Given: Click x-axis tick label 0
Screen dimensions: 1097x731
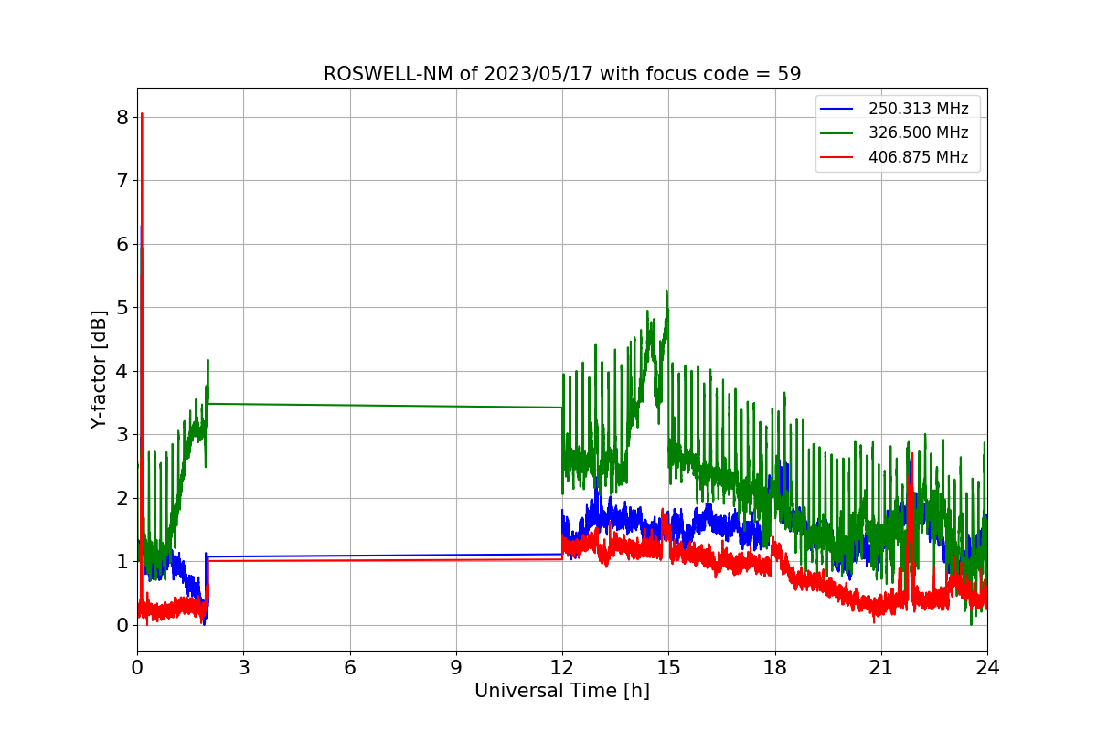Looking at the screenshot, I should (x=137, y=668).
